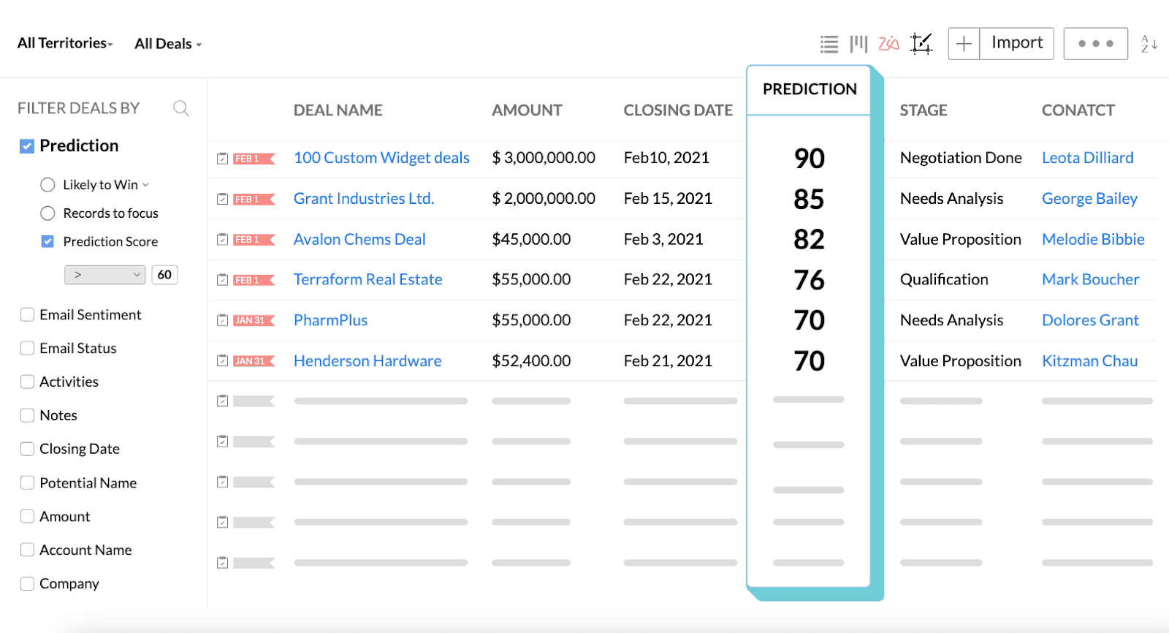
Task: Click the CLOSING DATE column header
Action: pos(677,110)
